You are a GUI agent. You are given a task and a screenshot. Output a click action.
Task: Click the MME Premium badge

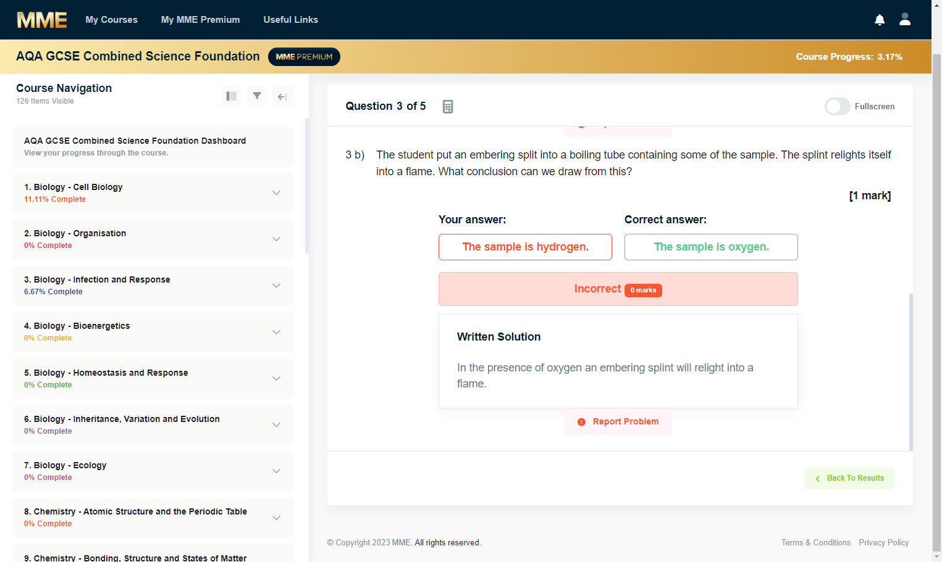pos(304,57)
